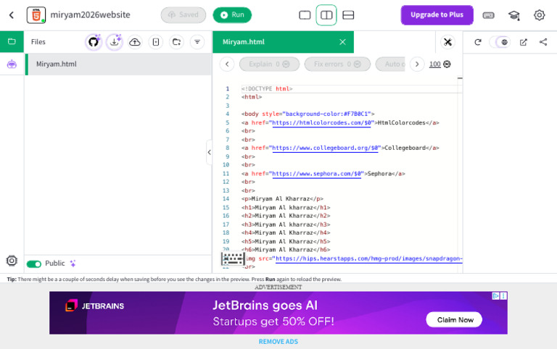Click REMOVE ADS link

point(278,342)
